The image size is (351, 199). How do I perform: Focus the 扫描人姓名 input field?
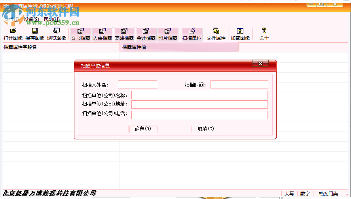point(137,84)
